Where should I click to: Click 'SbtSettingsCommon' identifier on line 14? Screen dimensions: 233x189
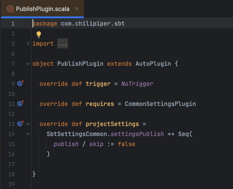click(x=77, y=134)
